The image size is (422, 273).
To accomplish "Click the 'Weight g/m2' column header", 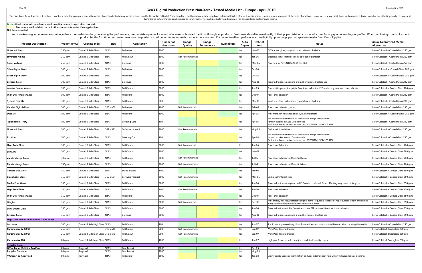I will pyautogui.click(x=69, y=44).
